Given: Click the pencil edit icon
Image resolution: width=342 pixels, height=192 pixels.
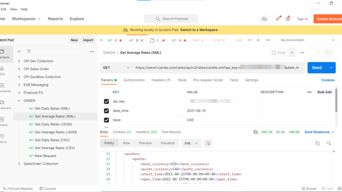Looking at the screenshot, I should tap(319, 53).
